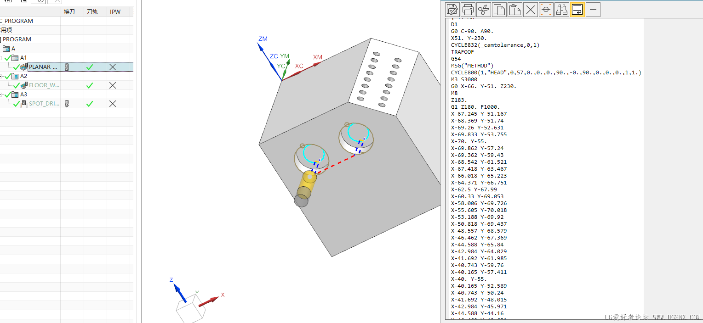703x323 pixels.
Task: Click the TRAFOOF line in the listing
Action: coord(462,52)
